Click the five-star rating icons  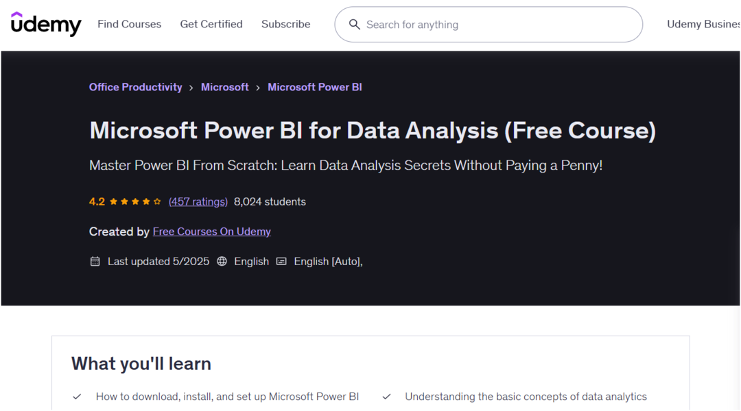pos(135,201)
